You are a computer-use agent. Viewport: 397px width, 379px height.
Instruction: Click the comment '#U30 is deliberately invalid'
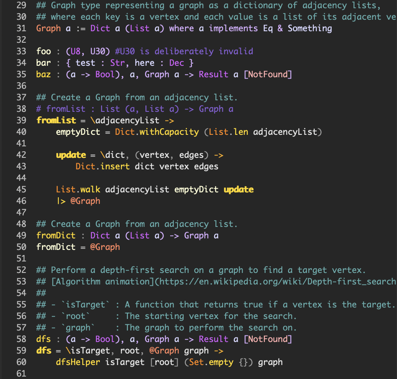click(184, 51)
